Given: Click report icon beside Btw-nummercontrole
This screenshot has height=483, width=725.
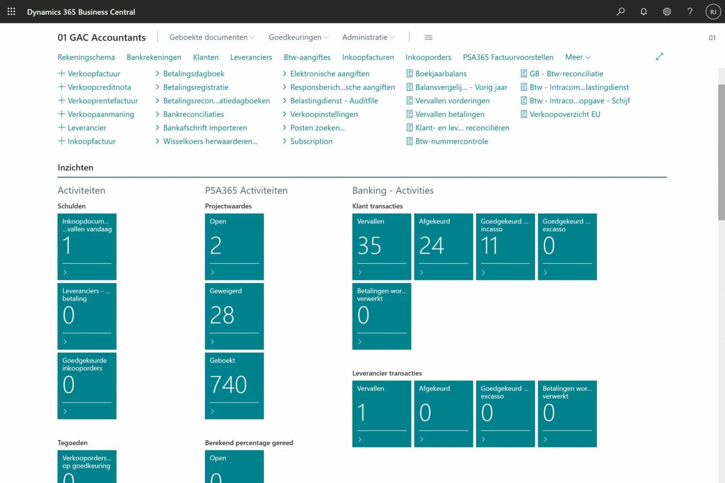Looking at the screenshot, I should point(409,141).
